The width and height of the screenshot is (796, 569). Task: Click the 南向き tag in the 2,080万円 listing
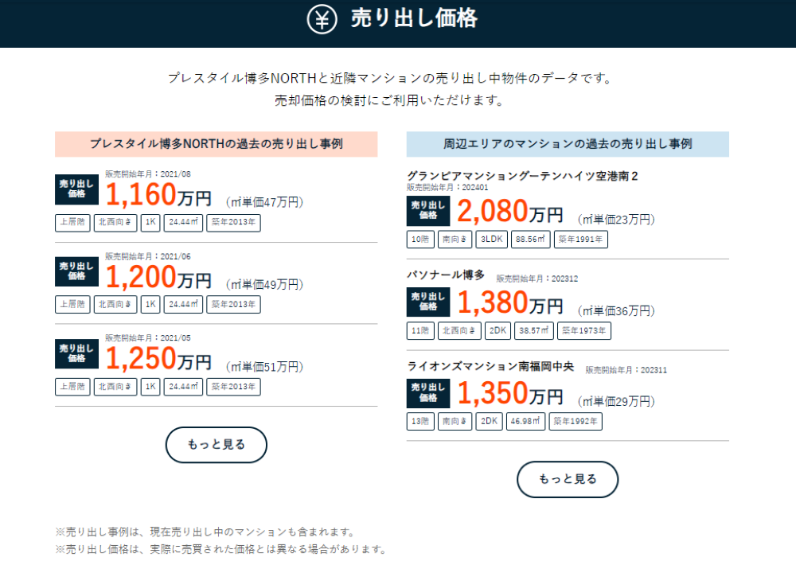point(455,240)
